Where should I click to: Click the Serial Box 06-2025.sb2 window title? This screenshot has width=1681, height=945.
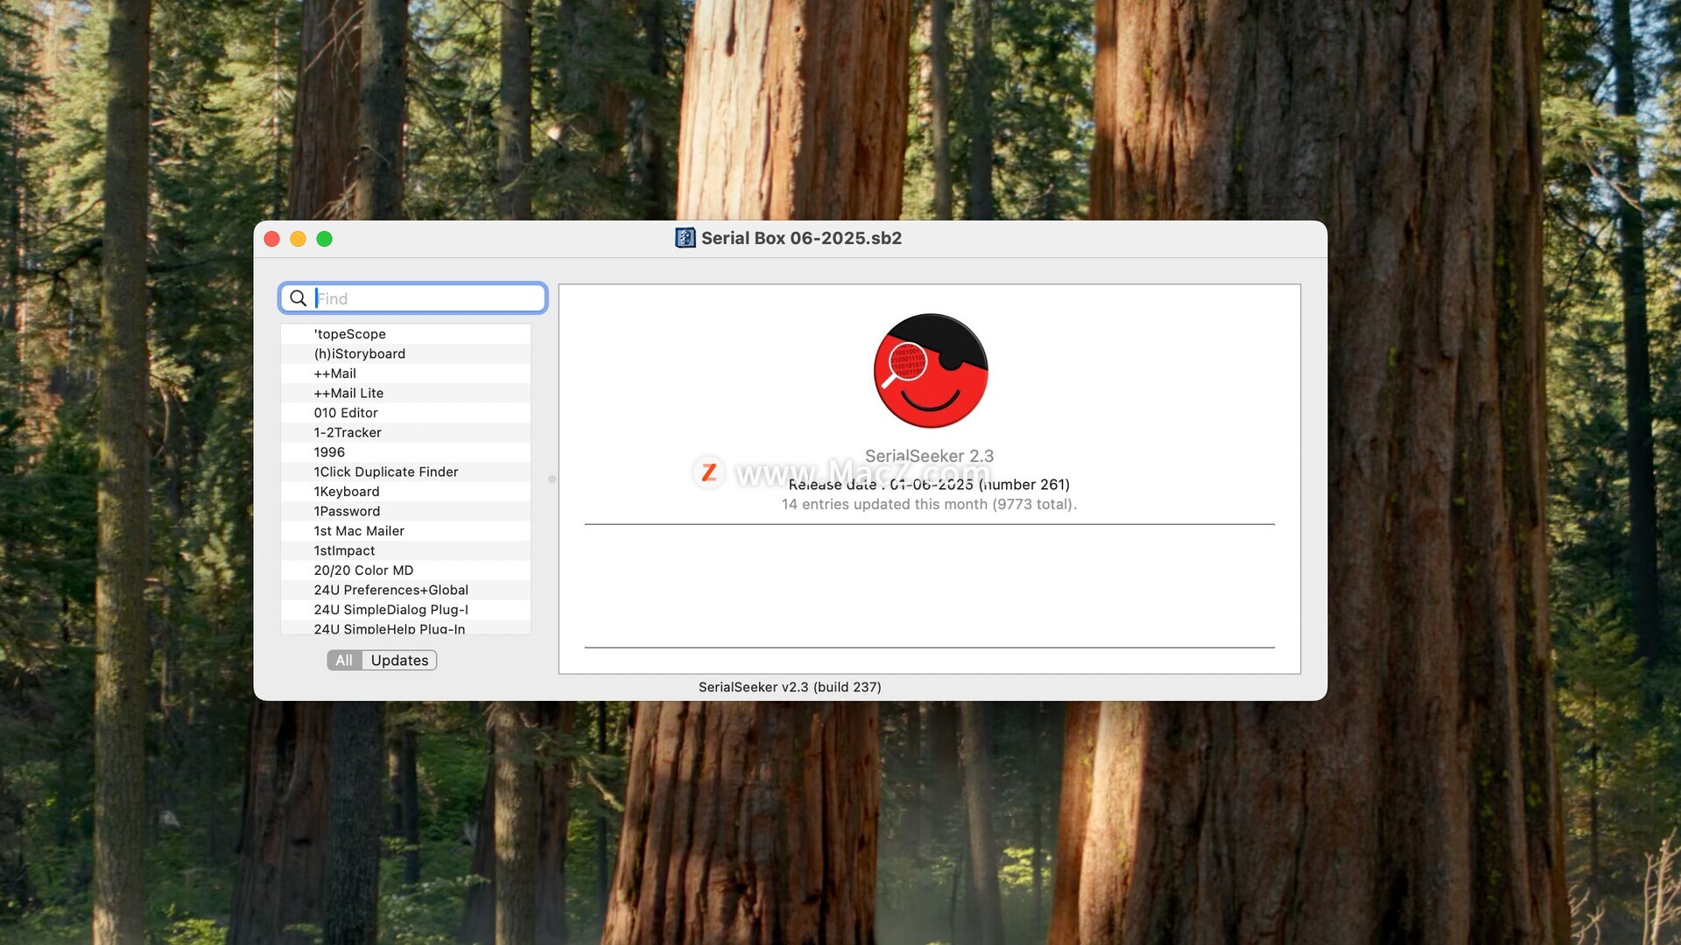(801, 238)
